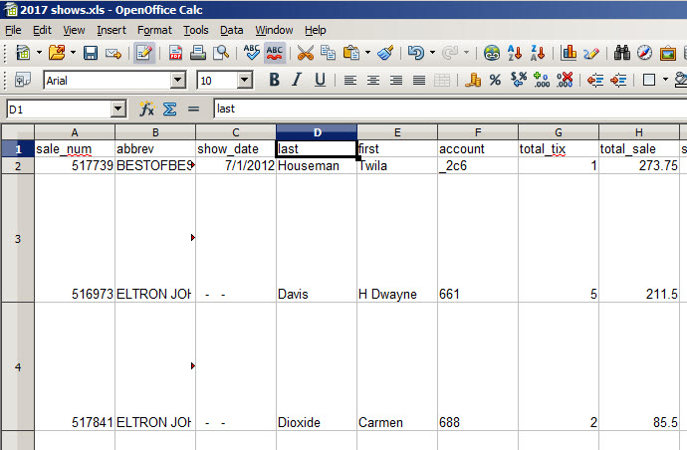Viewport: 687px width, 450px height.
Task: Apply Percent number format icon
Action: click(x=495, y=80)
